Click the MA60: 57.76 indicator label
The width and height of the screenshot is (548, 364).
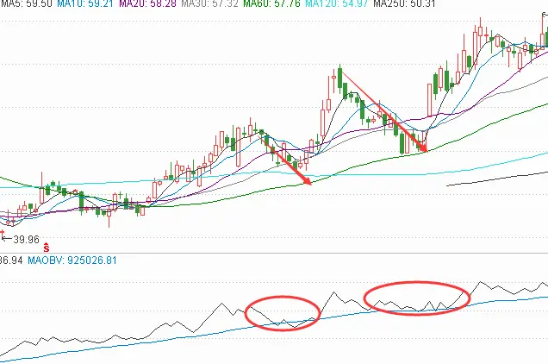click(x=272, y=3)
